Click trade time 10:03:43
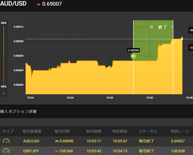Viewport: 193px width, 155px height. point(94,151)
